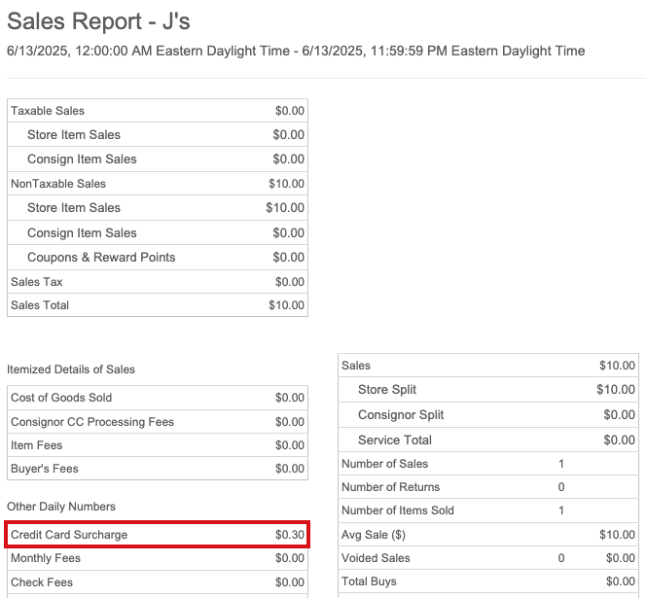Select the Sales Total row label
The height and width of the screenshot is (598, 646).
click(x=40, y=305)
